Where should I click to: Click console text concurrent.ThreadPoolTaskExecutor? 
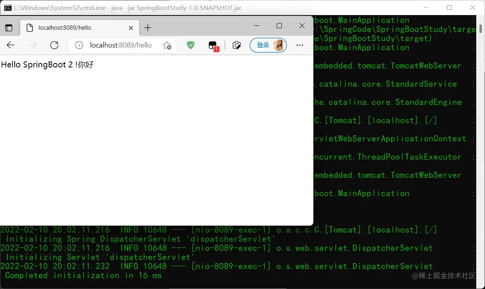click(x=387, y=157)
